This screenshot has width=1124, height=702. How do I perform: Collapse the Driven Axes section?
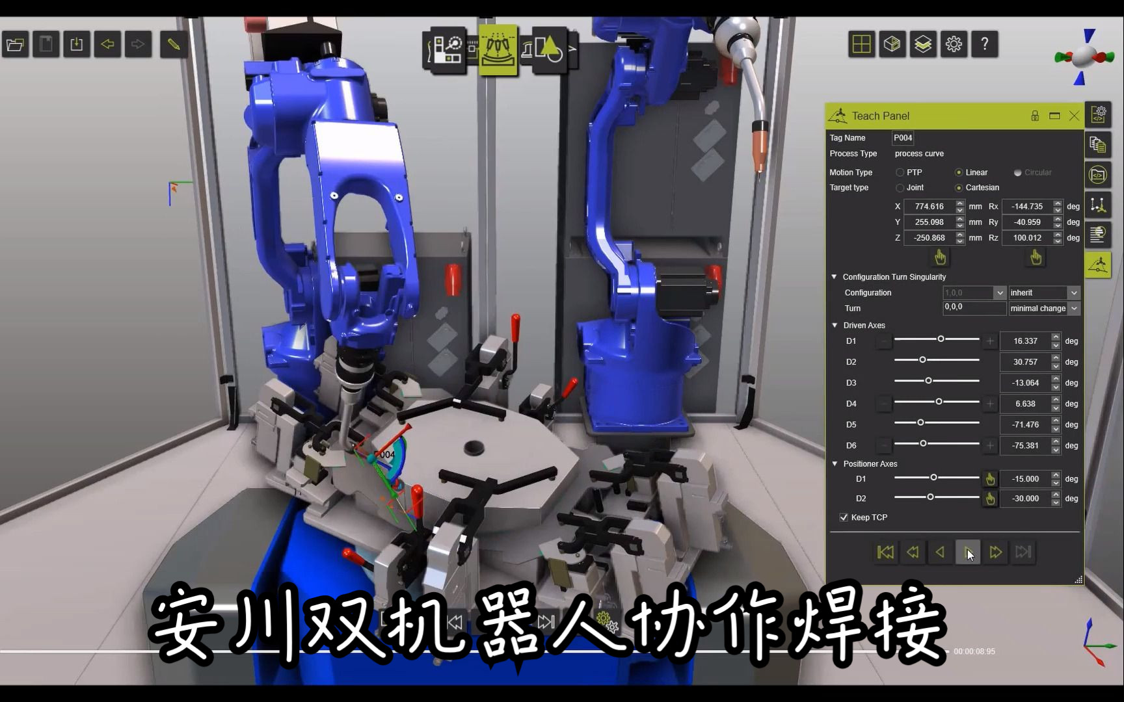[x=835, y=325]
